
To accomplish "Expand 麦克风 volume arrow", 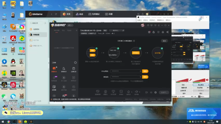I will [132, 92].
